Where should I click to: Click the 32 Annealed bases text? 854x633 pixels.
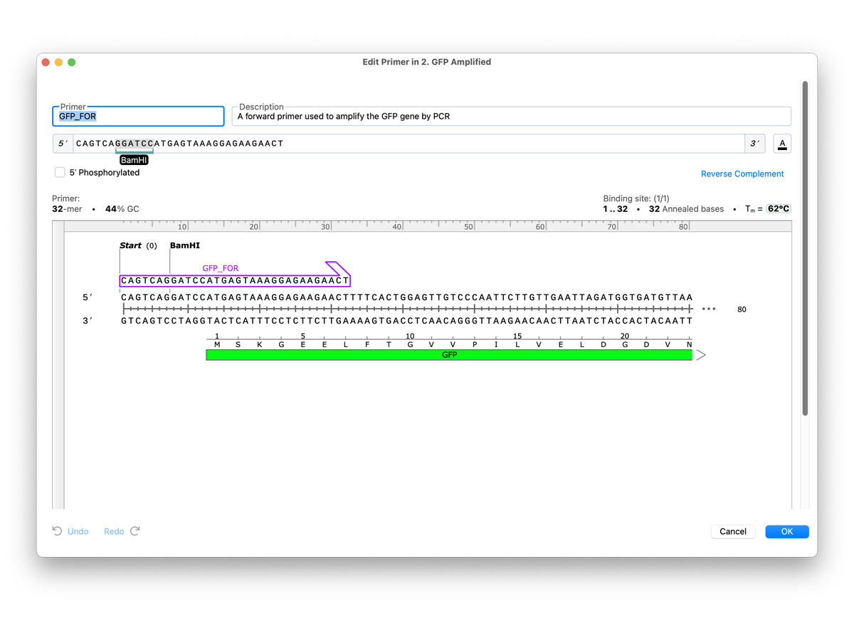[686, 209]
